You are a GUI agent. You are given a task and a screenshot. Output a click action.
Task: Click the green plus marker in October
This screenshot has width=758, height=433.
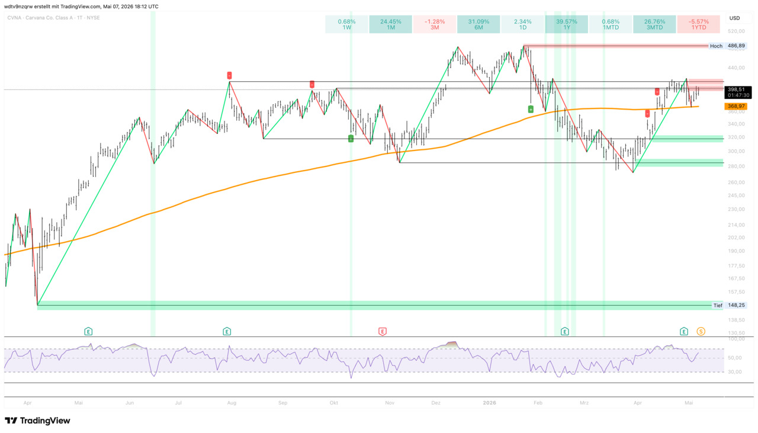coord(351,138)
